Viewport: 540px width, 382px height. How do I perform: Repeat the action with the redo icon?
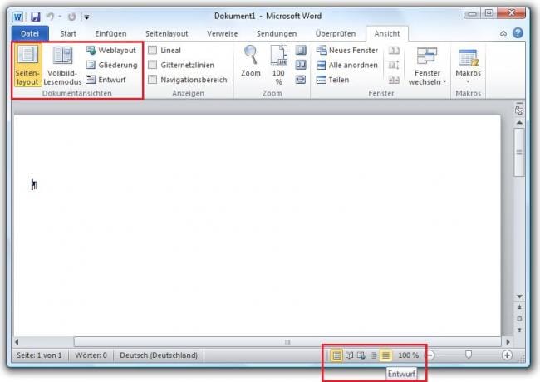[71, 17]
